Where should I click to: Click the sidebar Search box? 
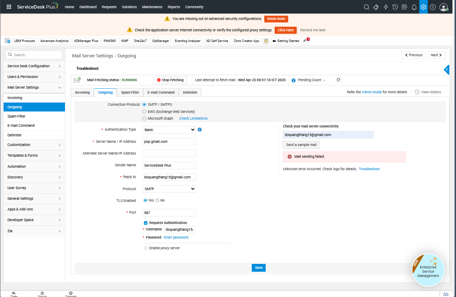coord(34,55)
